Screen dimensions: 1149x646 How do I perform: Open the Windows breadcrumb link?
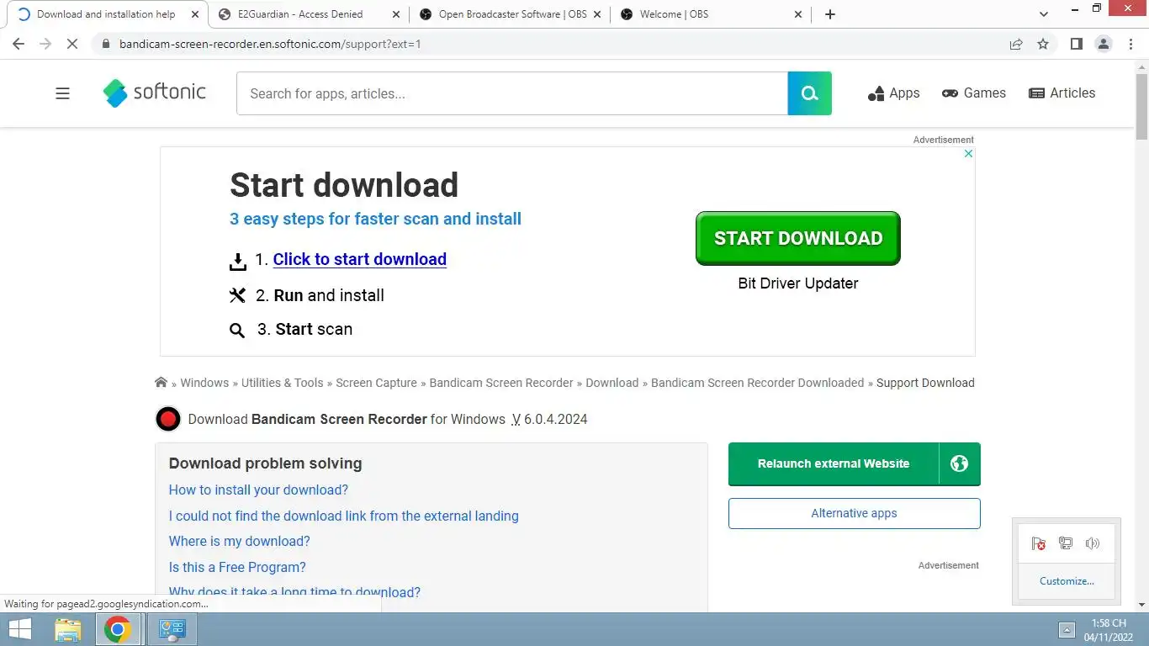(204, 383)
